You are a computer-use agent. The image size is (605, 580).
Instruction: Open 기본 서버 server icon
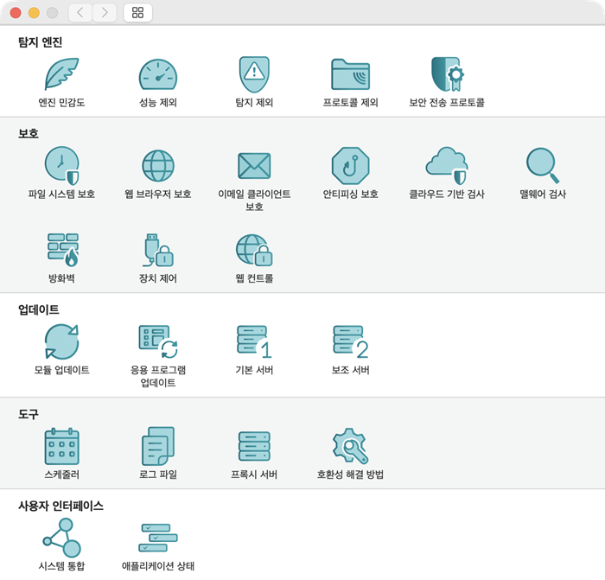point(254,342)
